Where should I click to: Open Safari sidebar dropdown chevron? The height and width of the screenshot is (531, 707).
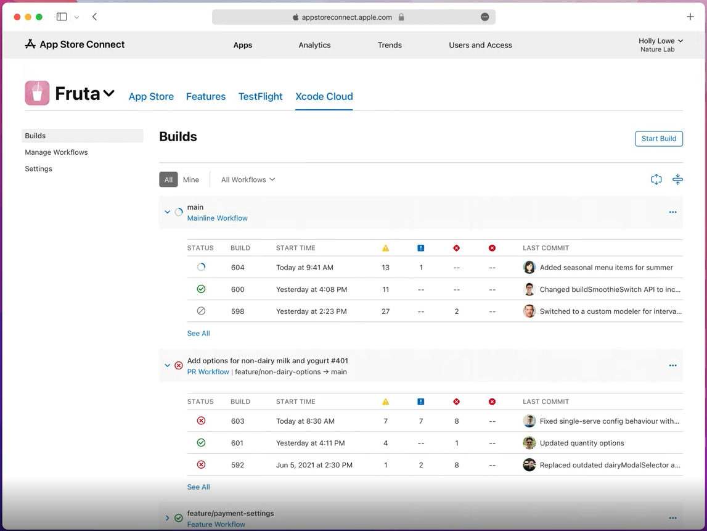[76, 17]
